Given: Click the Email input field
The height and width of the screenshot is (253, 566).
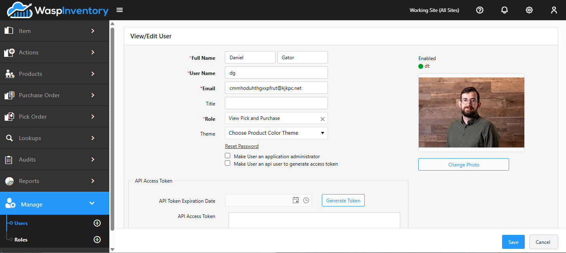Looking at the screenshot, I should [276, 88].
